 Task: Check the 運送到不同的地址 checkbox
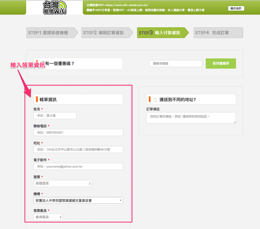coord(155,100)
